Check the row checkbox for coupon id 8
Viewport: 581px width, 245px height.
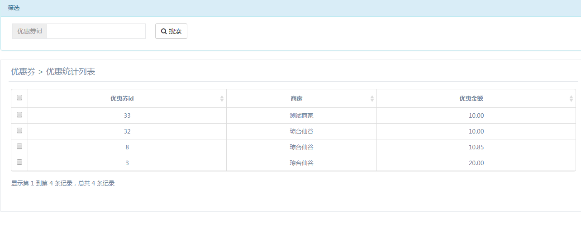point(19,146)
